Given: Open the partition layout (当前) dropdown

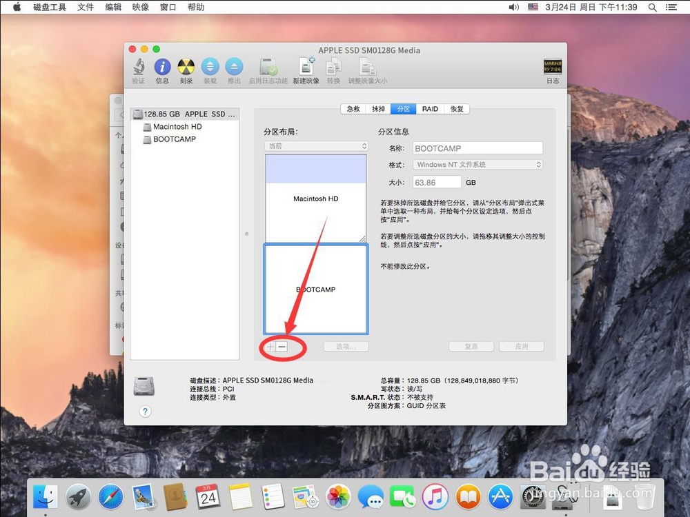Looking at the screenshot, I should coord(317,146).
